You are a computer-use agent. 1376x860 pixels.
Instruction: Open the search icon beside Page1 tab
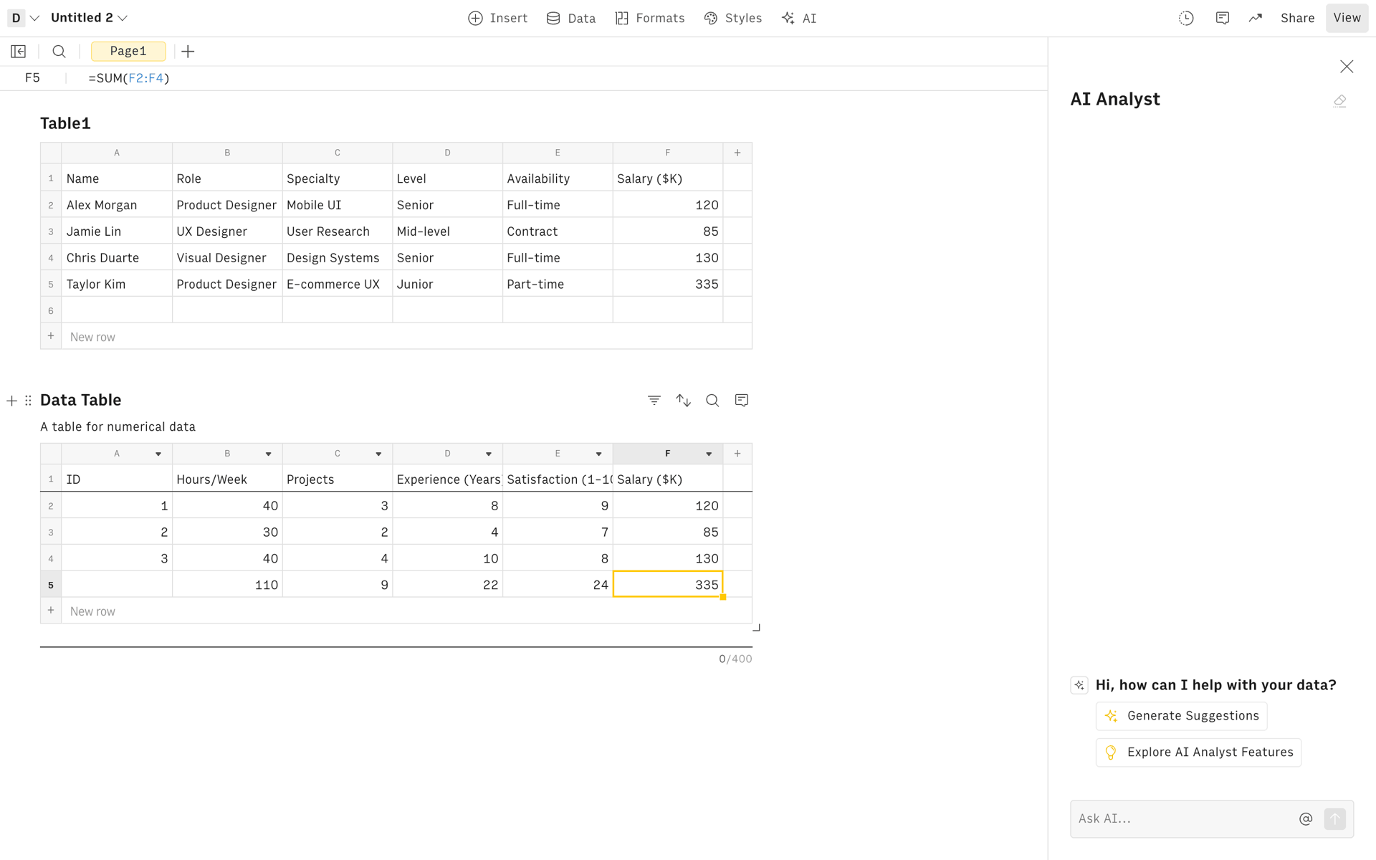click(59, 52)
